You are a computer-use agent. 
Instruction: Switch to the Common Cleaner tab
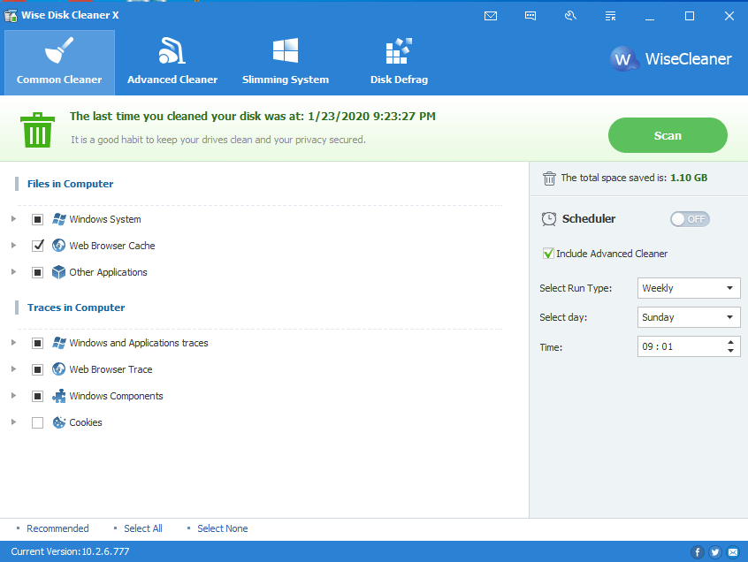pyautogui.click(x=59, y=63)
